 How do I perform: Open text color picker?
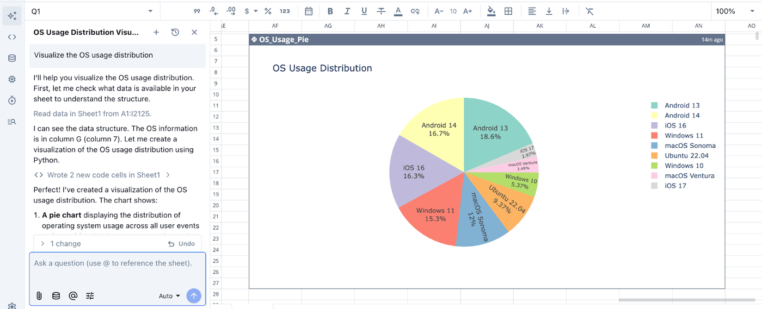pos(398,11)
